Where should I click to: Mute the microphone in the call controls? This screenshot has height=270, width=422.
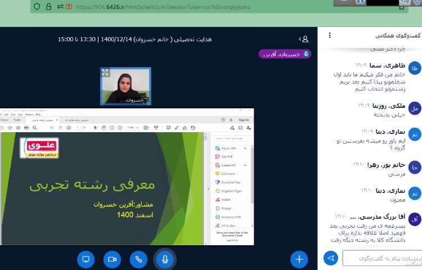165,259
